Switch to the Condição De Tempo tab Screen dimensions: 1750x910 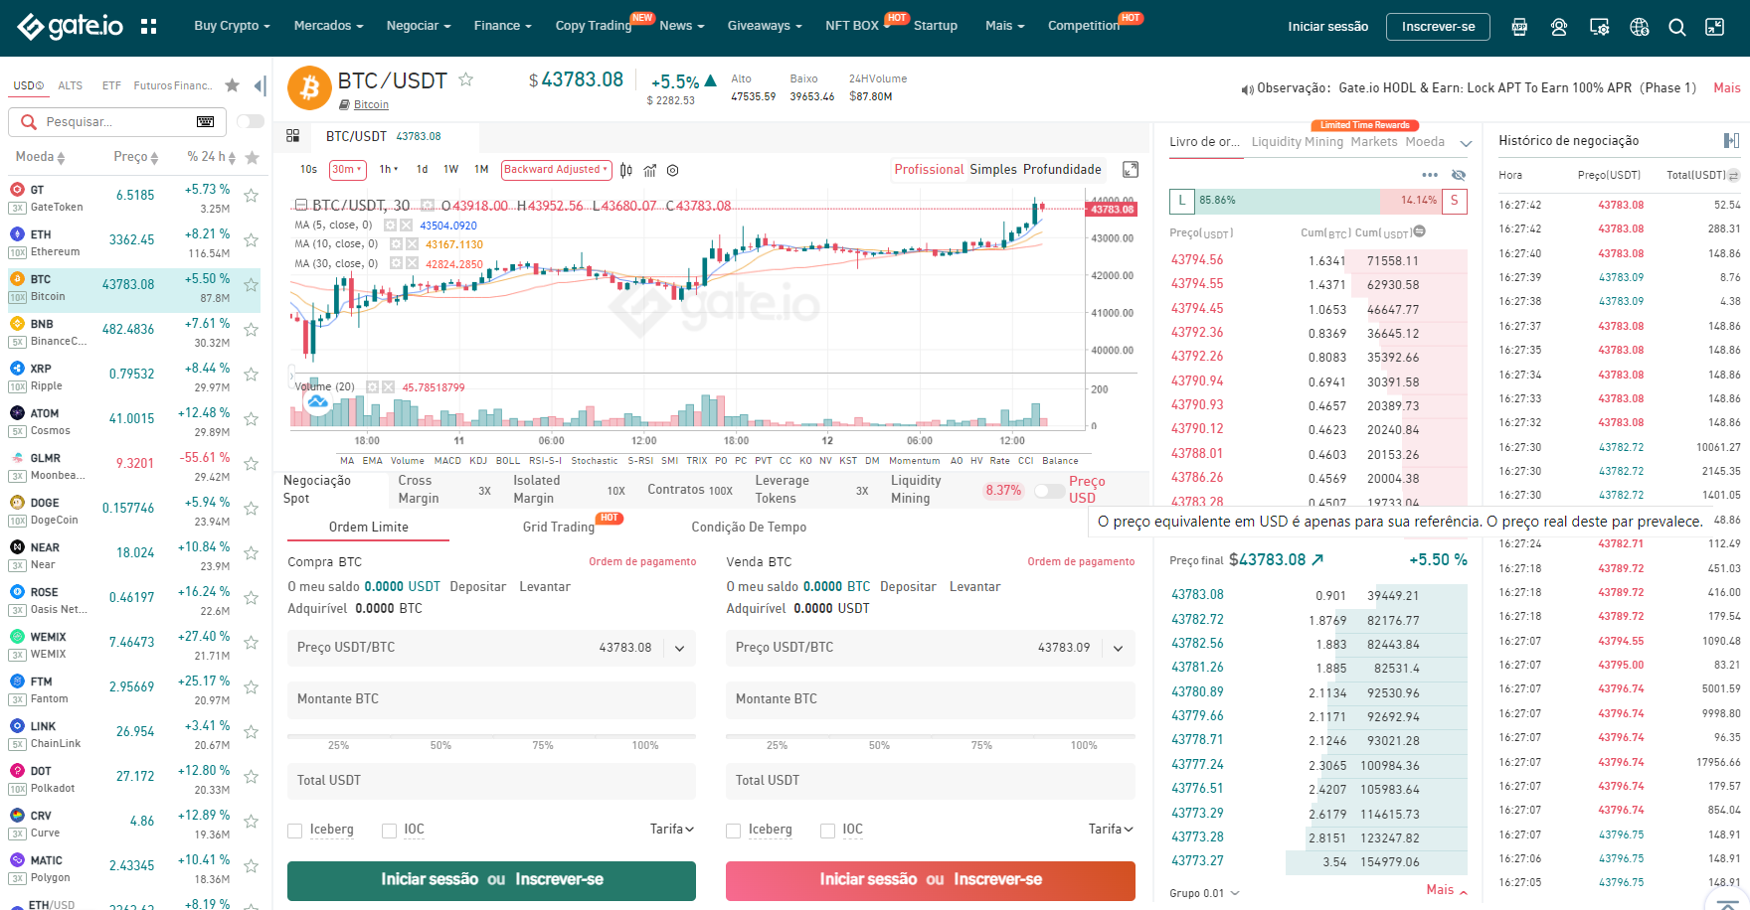click(x=749, y=528)
